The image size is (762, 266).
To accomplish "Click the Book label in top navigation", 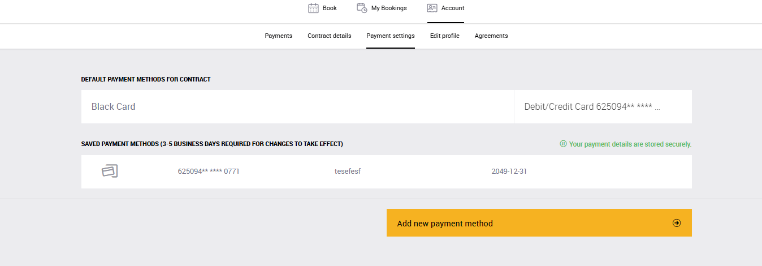I will (x=330, y=8).
